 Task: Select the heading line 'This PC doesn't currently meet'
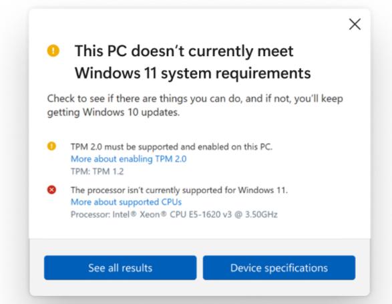(x=184, y=51)
